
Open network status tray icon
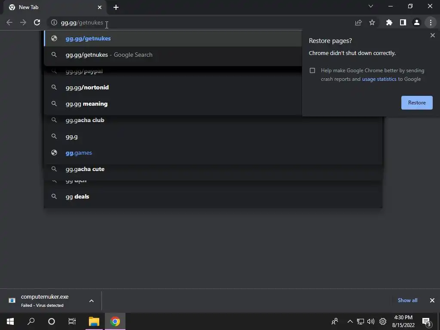click(361, 321)
